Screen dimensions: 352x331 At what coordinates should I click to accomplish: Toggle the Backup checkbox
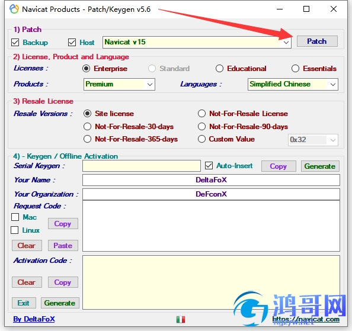point(15,43)
